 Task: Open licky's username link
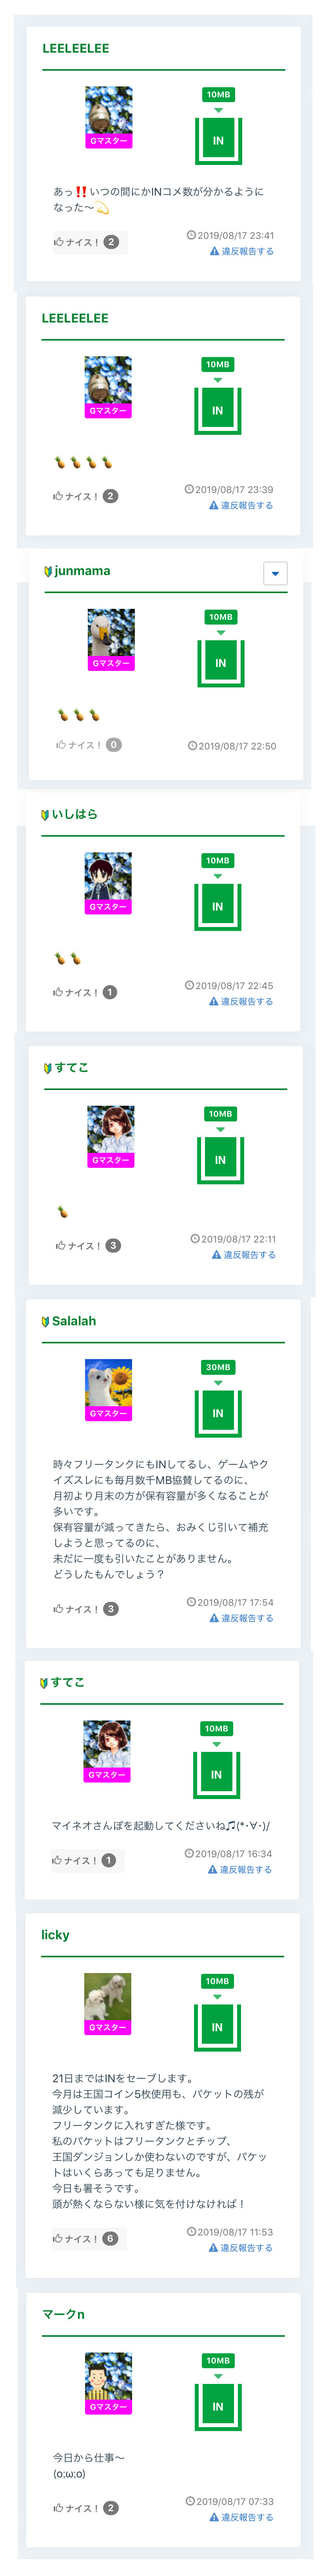[55, 1935]
